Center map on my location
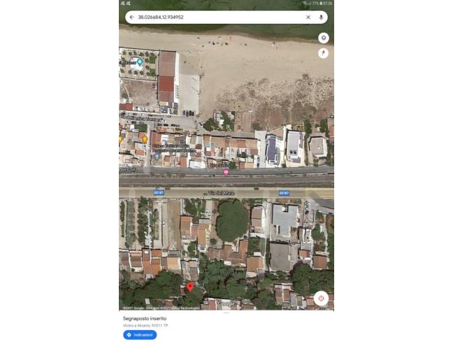Viewport: 453px width, 344px height. pyautogui.click(x=321, y=299)
